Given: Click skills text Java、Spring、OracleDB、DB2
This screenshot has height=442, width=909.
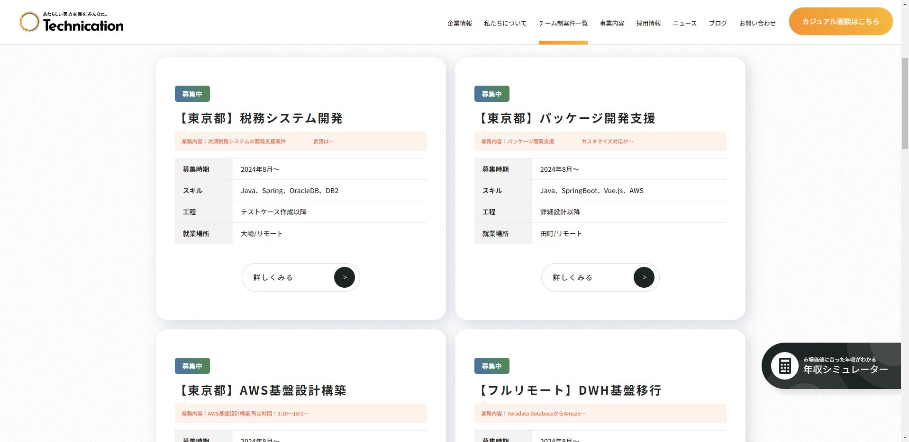Looking at the screenshot, I should pyautogui.click(x=290, y=191).
